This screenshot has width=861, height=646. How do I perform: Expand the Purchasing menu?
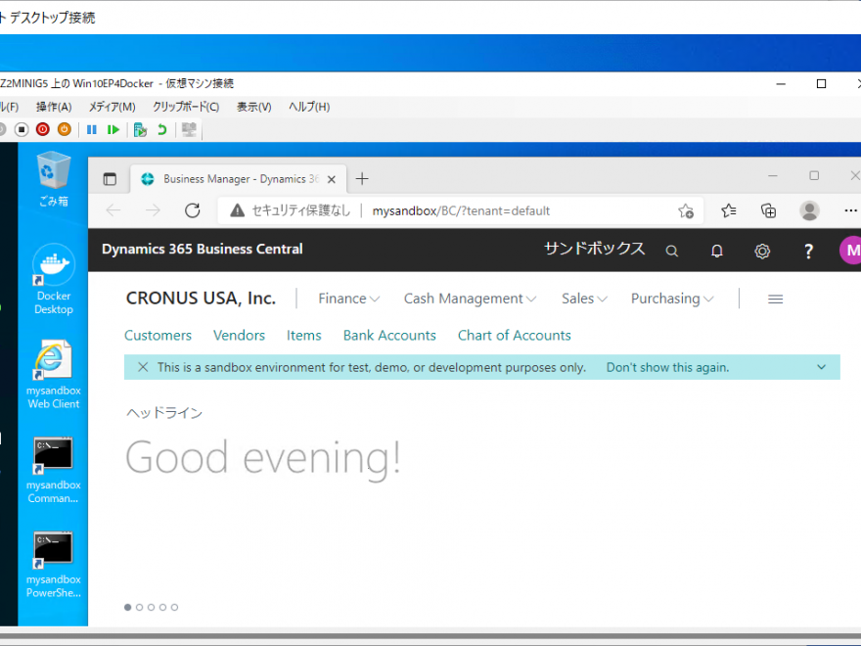[672, 299]
